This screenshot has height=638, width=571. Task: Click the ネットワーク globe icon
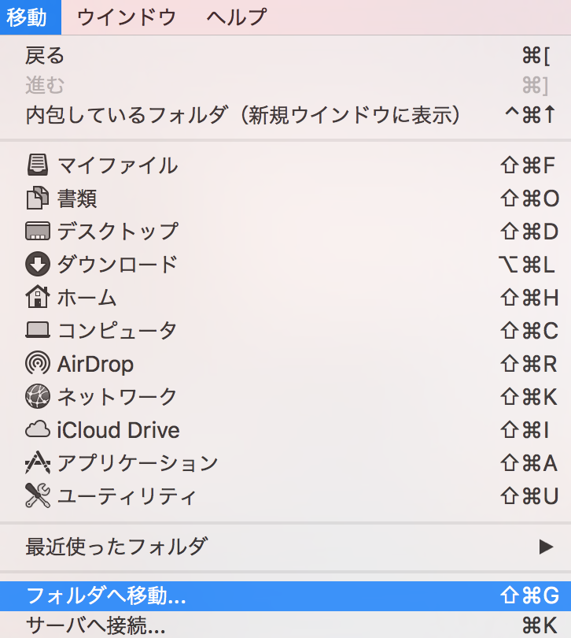click(37, 397)
